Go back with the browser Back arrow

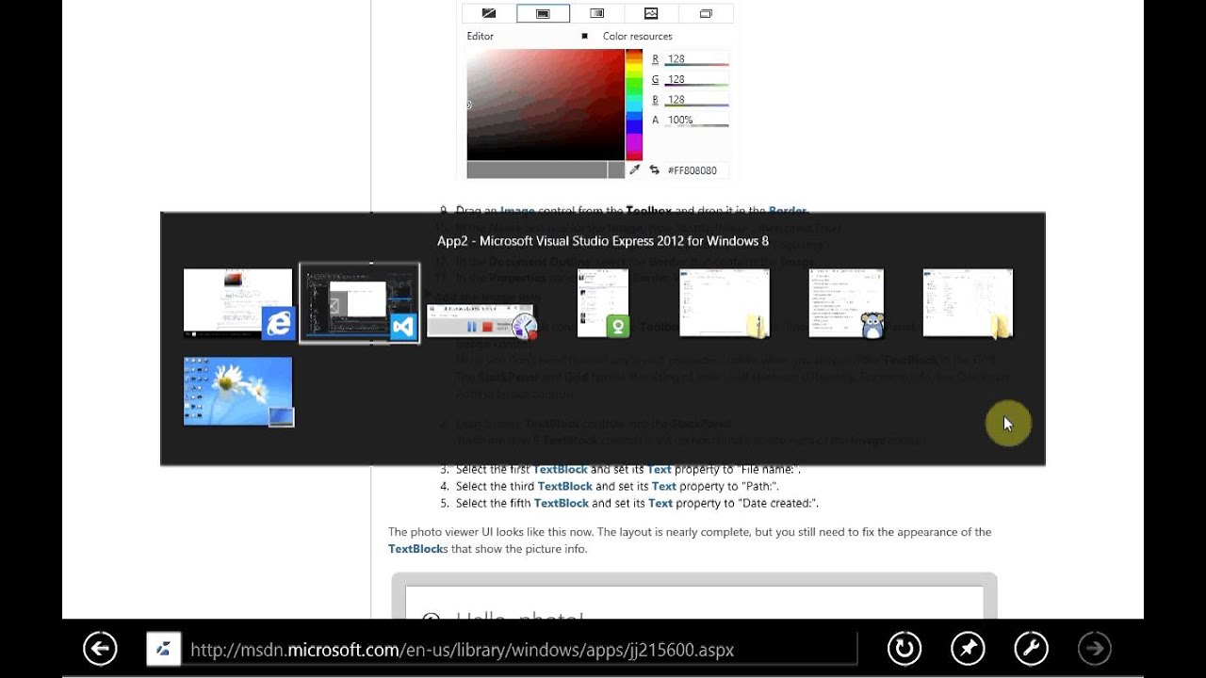click(x=100, y=648)
